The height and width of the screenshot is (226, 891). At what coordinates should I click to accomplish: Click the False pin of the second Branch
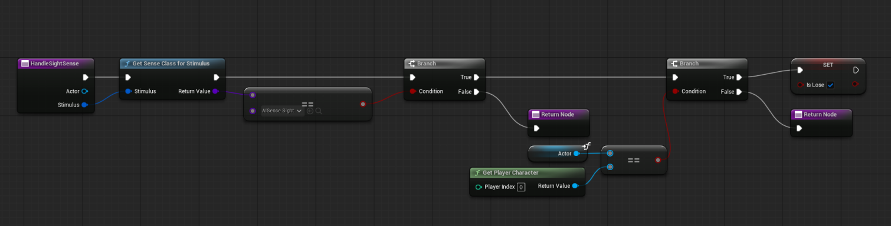[739, 91]
